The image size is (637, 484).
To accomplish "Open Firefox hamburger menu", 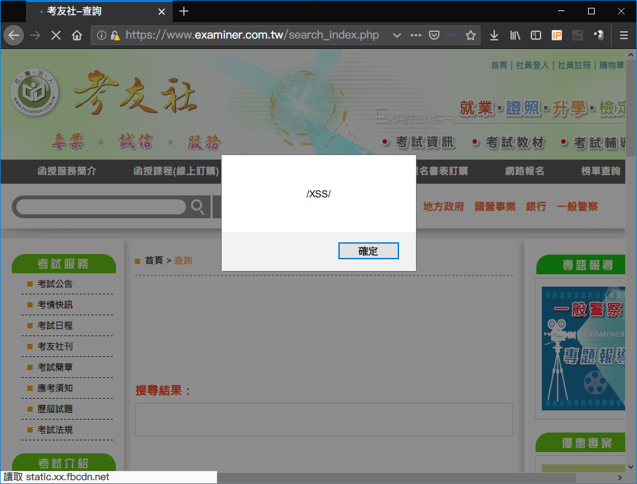I will (624, 35).
